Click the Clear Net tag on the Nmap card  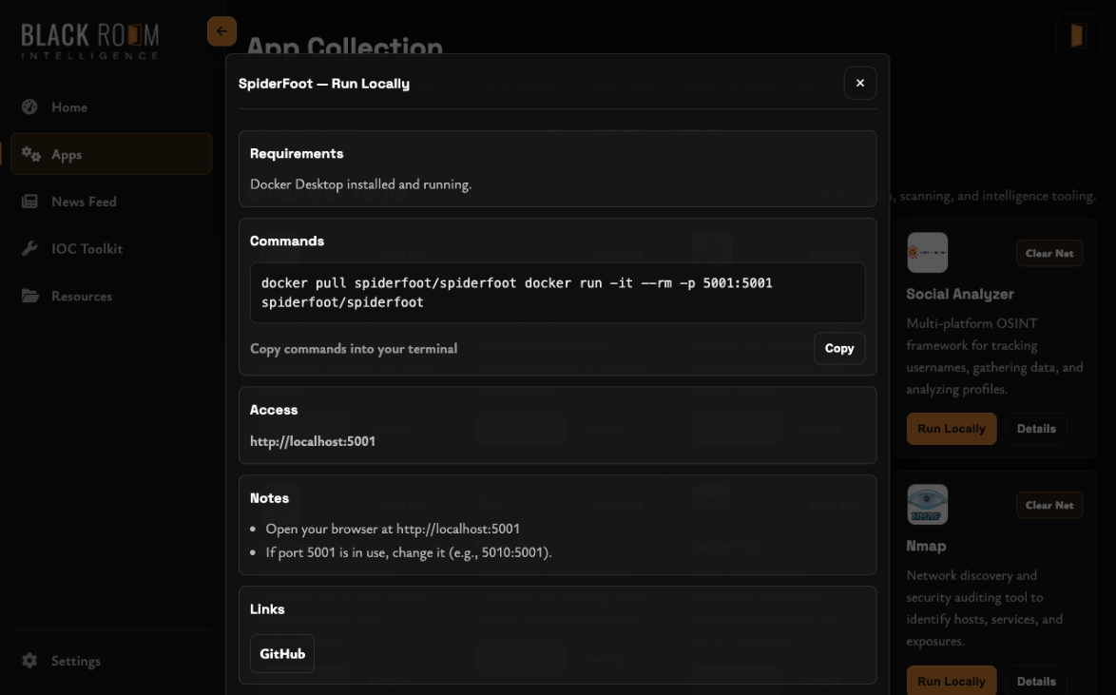click(1049, 505)
